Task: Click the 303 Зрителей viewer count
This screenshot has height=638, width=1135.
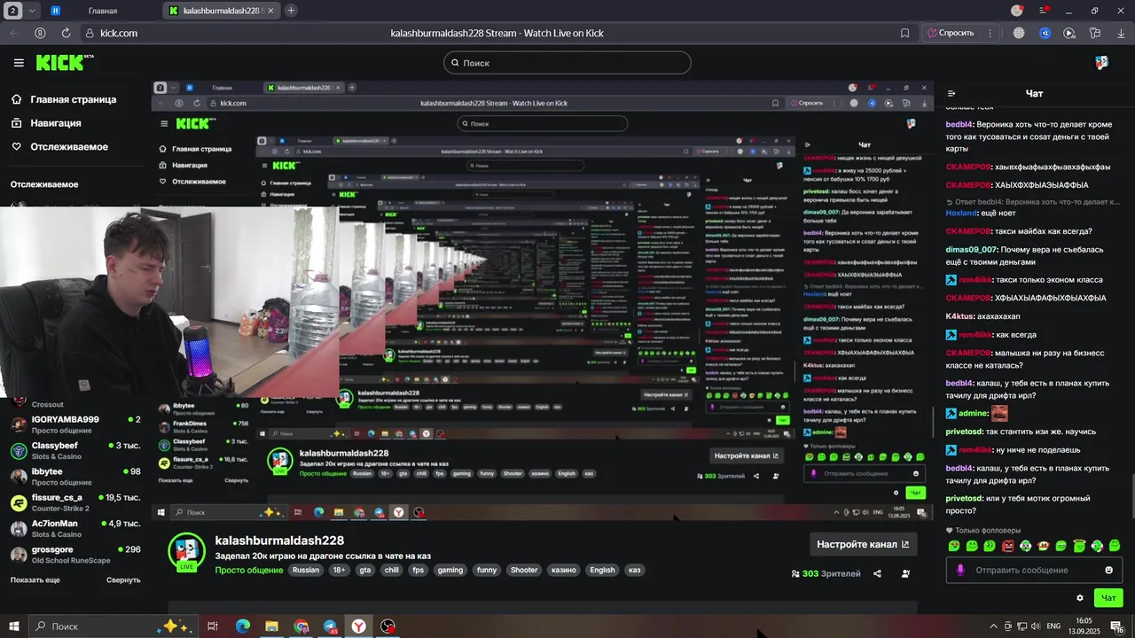Action: click(x=826, y=573)
